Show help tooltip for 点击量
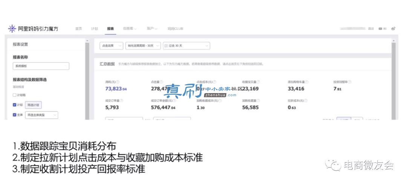 (x=161, y=82)
